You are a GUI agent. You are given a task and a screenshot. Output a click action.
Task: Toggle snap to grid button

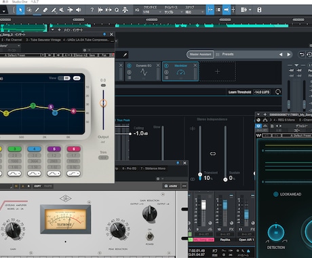(210, 10)
